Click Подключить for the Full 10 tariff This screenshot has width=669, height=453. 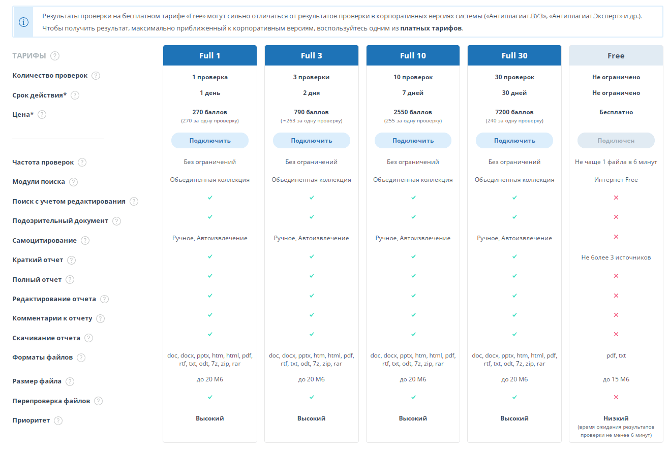(413, 141)
